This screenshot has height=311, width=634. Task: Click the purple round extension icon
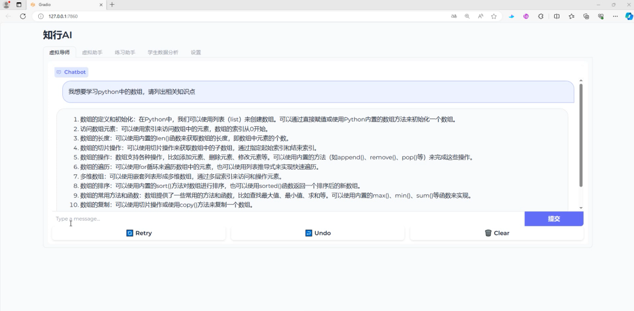point(526,16)
